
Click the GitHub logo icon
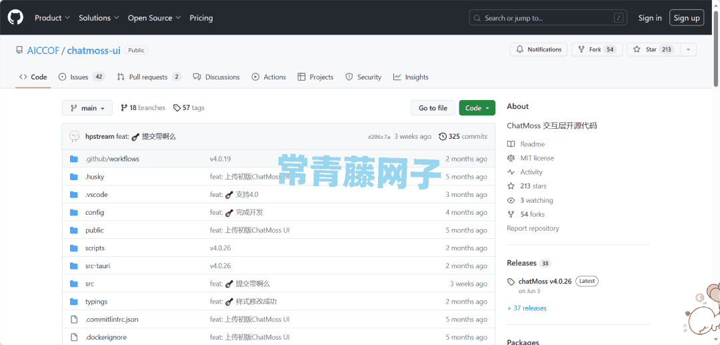(x=15, y=18)
